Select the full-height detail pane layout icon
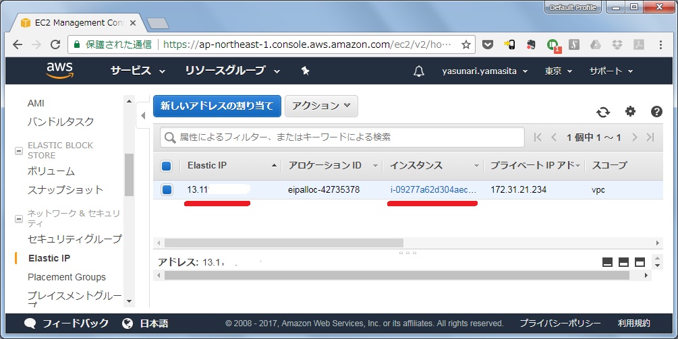This screenshot has width=678, height=339. click(640, 262)
